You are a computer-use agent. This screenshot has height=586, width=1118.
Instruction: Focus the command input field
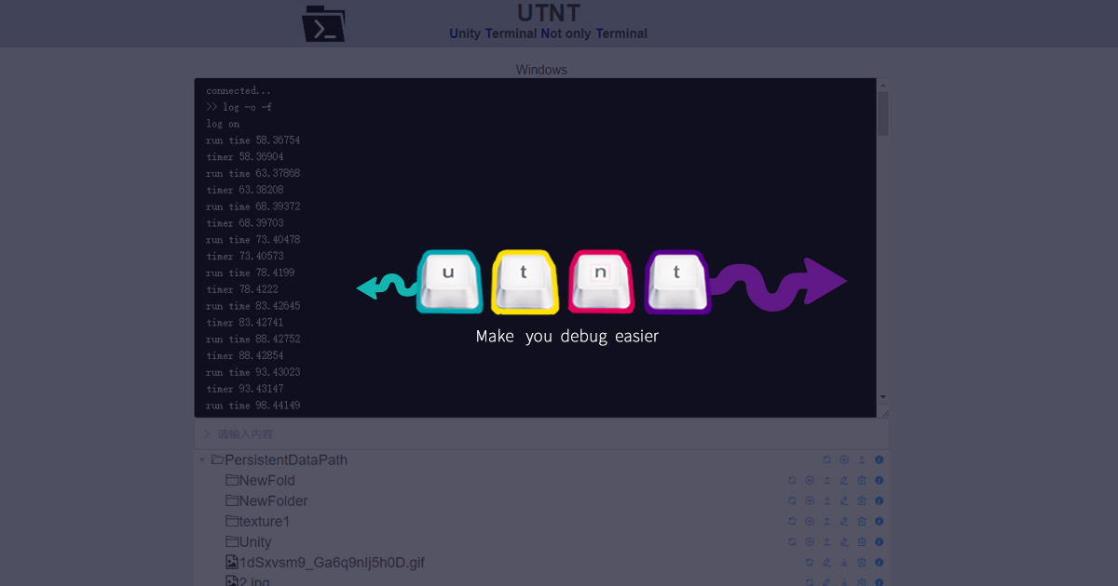tap(541, 433)
